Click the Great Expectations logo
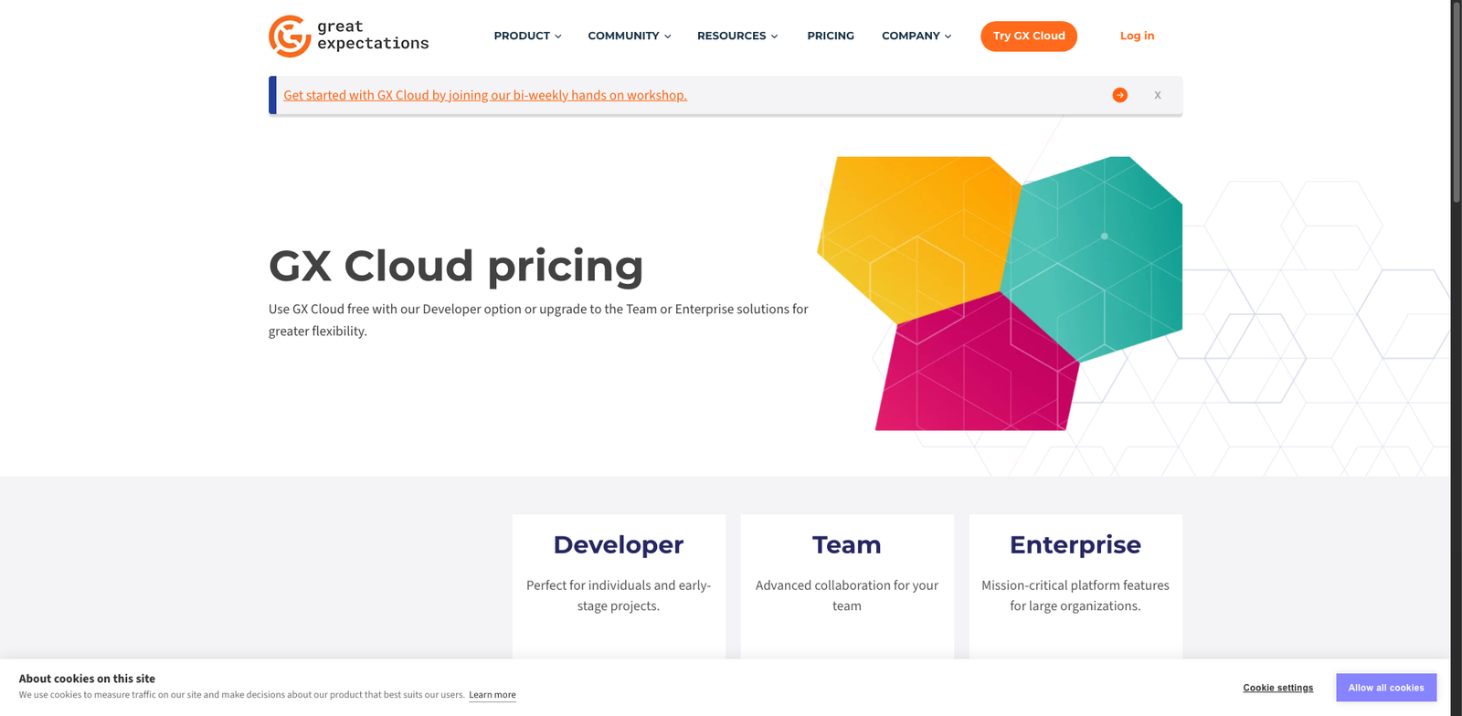The image size is (1462, 716). point(348,36)
